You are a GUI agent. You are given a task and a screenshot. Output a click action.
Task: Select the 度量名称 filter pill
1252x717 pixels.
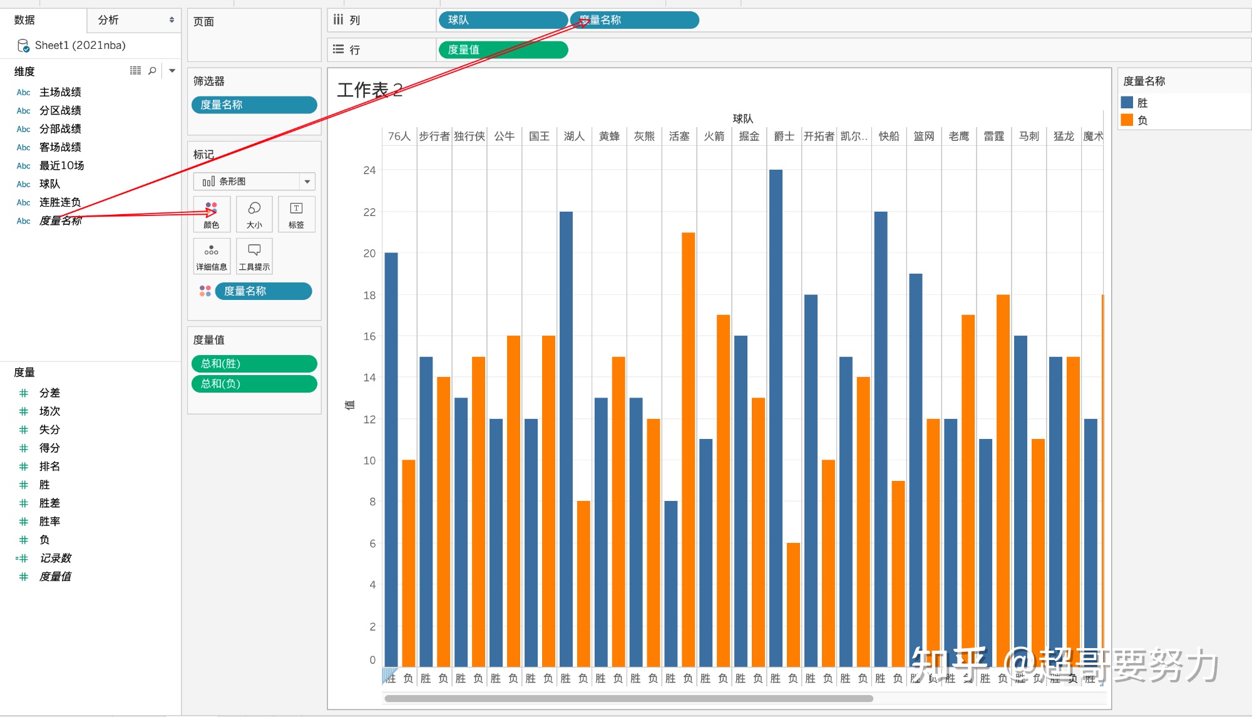[254, 105]
